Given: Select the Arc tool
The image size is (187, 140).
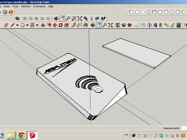Looking at the screenshot, I should pos(22,25).
